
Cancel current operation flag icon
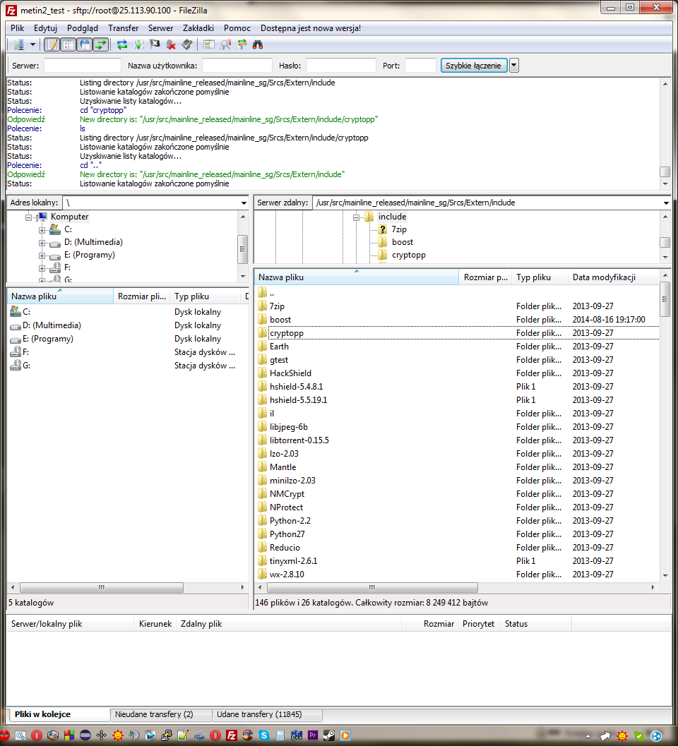click(x=155, y=44)
